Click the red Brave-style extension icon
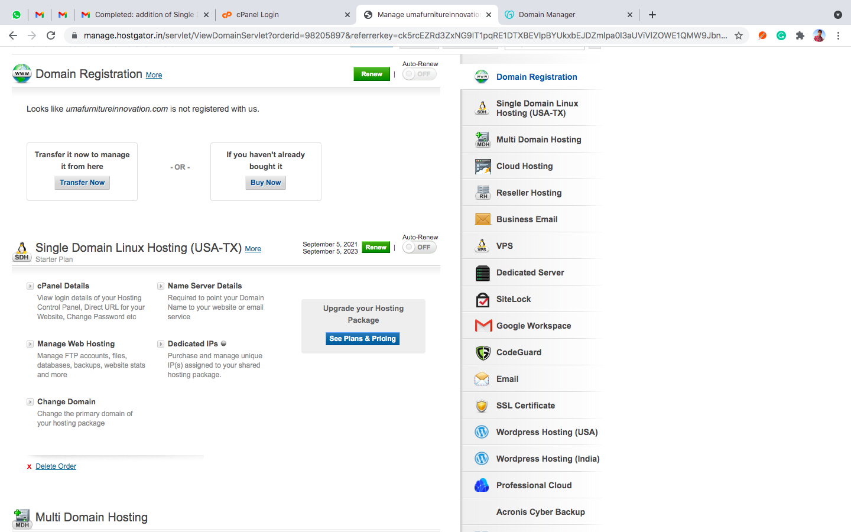Viewport: 851px width, 532px height. (x=762, y=35)
